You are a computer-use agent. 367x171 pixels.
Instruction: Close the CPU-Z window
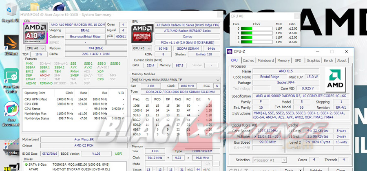(346, 52)
